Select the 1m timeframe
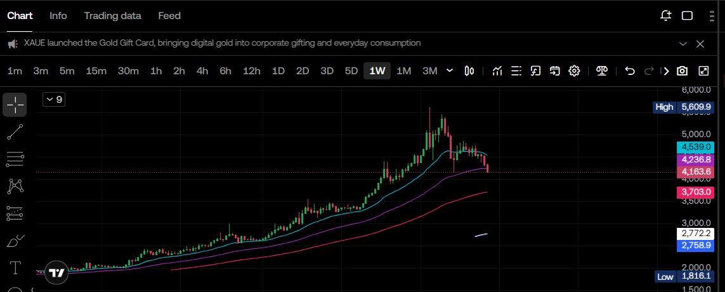Screen dimensions: 725x292 click(15, 71)
